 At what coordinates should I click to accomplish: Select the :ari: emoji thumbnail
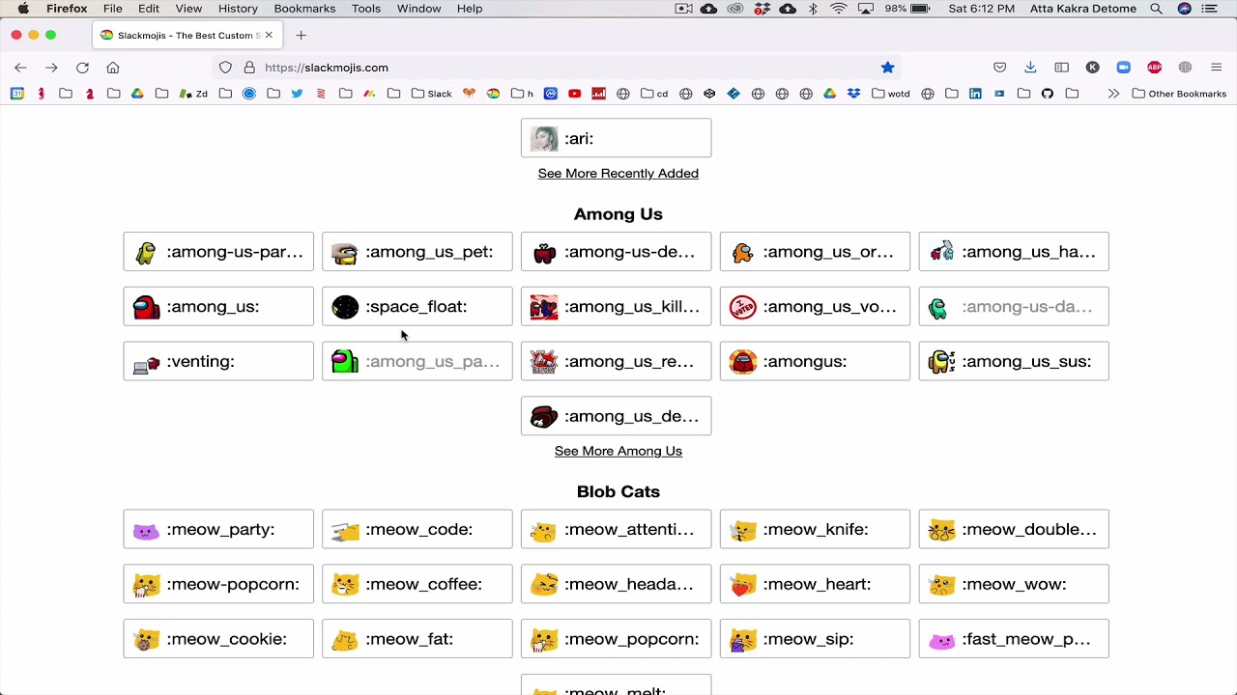coord(544,139)
